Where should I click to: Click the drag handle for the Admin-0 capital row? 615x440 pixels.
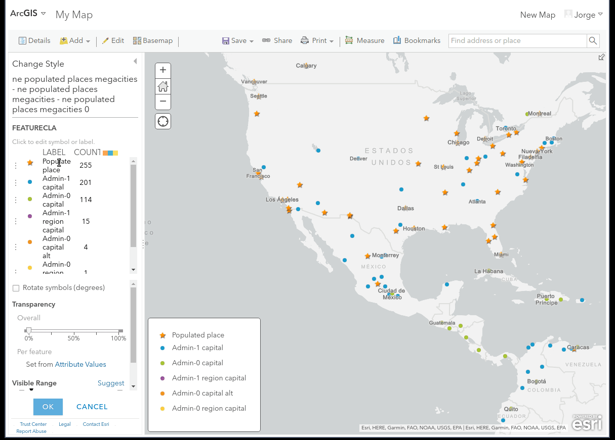point(16,200)
